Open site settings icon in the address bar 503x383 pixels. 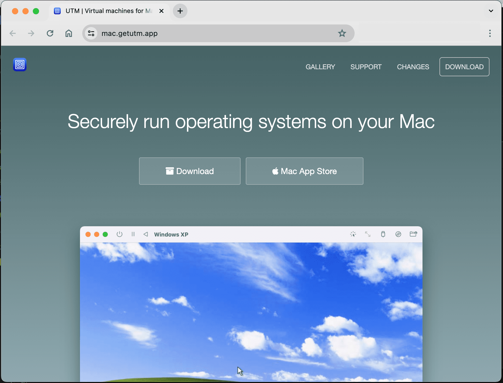[x=91, y=33]
